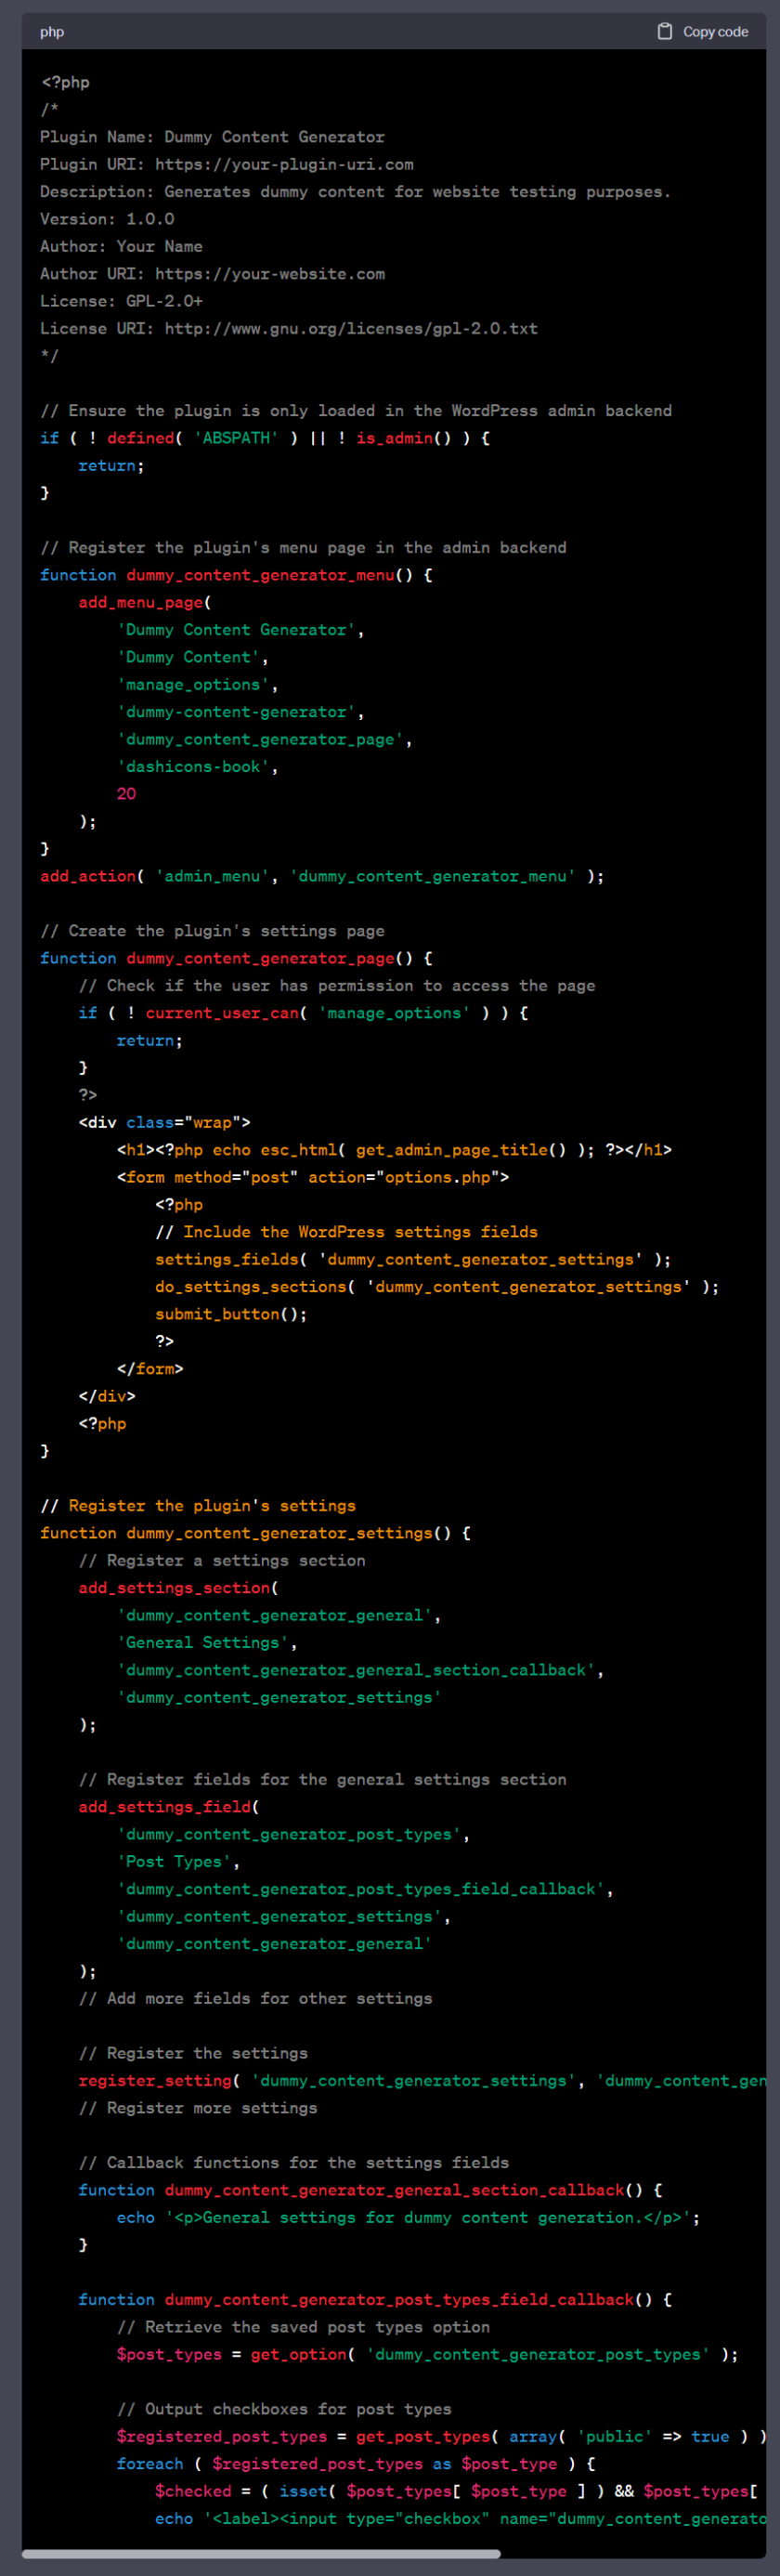Click the form action="options.php" line

[x=313, y=1177]
